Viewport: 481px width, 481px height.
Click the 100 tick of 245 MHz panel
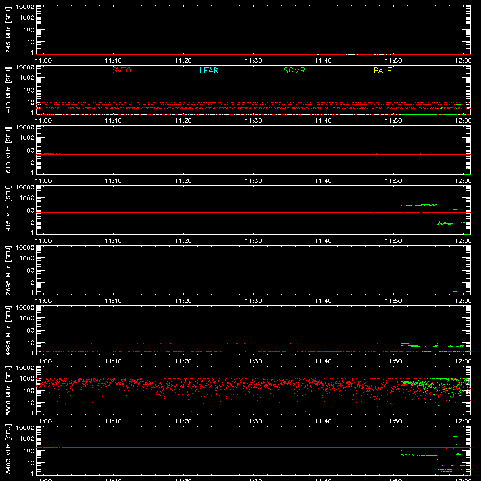[29, 30]
